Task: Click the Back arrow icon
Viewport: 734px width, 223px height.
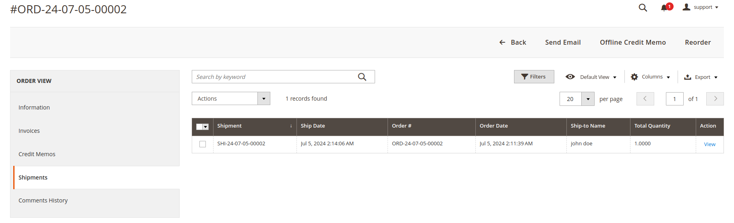Action: tap(502, 42)
